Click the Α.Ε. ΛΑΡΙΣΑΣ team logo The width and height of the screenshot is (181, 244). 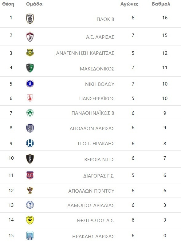pos(30,37)
